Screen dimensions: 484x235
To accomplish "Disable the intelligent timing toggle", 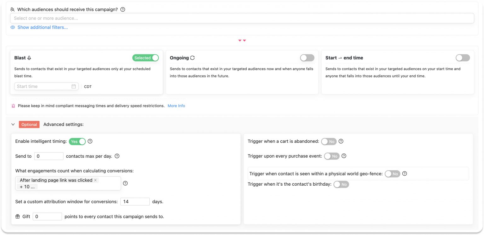I will click(x=77, y=141).
